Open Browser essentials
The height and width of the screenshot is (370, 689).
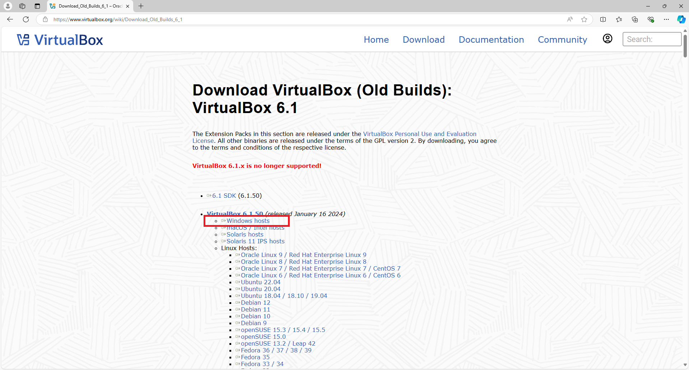[651, 19]
